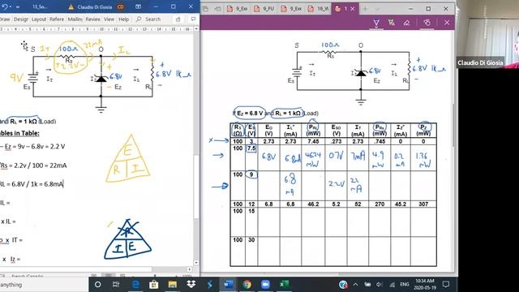This screenshot has width=519, height=292.
Task: Click the help question mark tray icon
Action: [343, 285]
